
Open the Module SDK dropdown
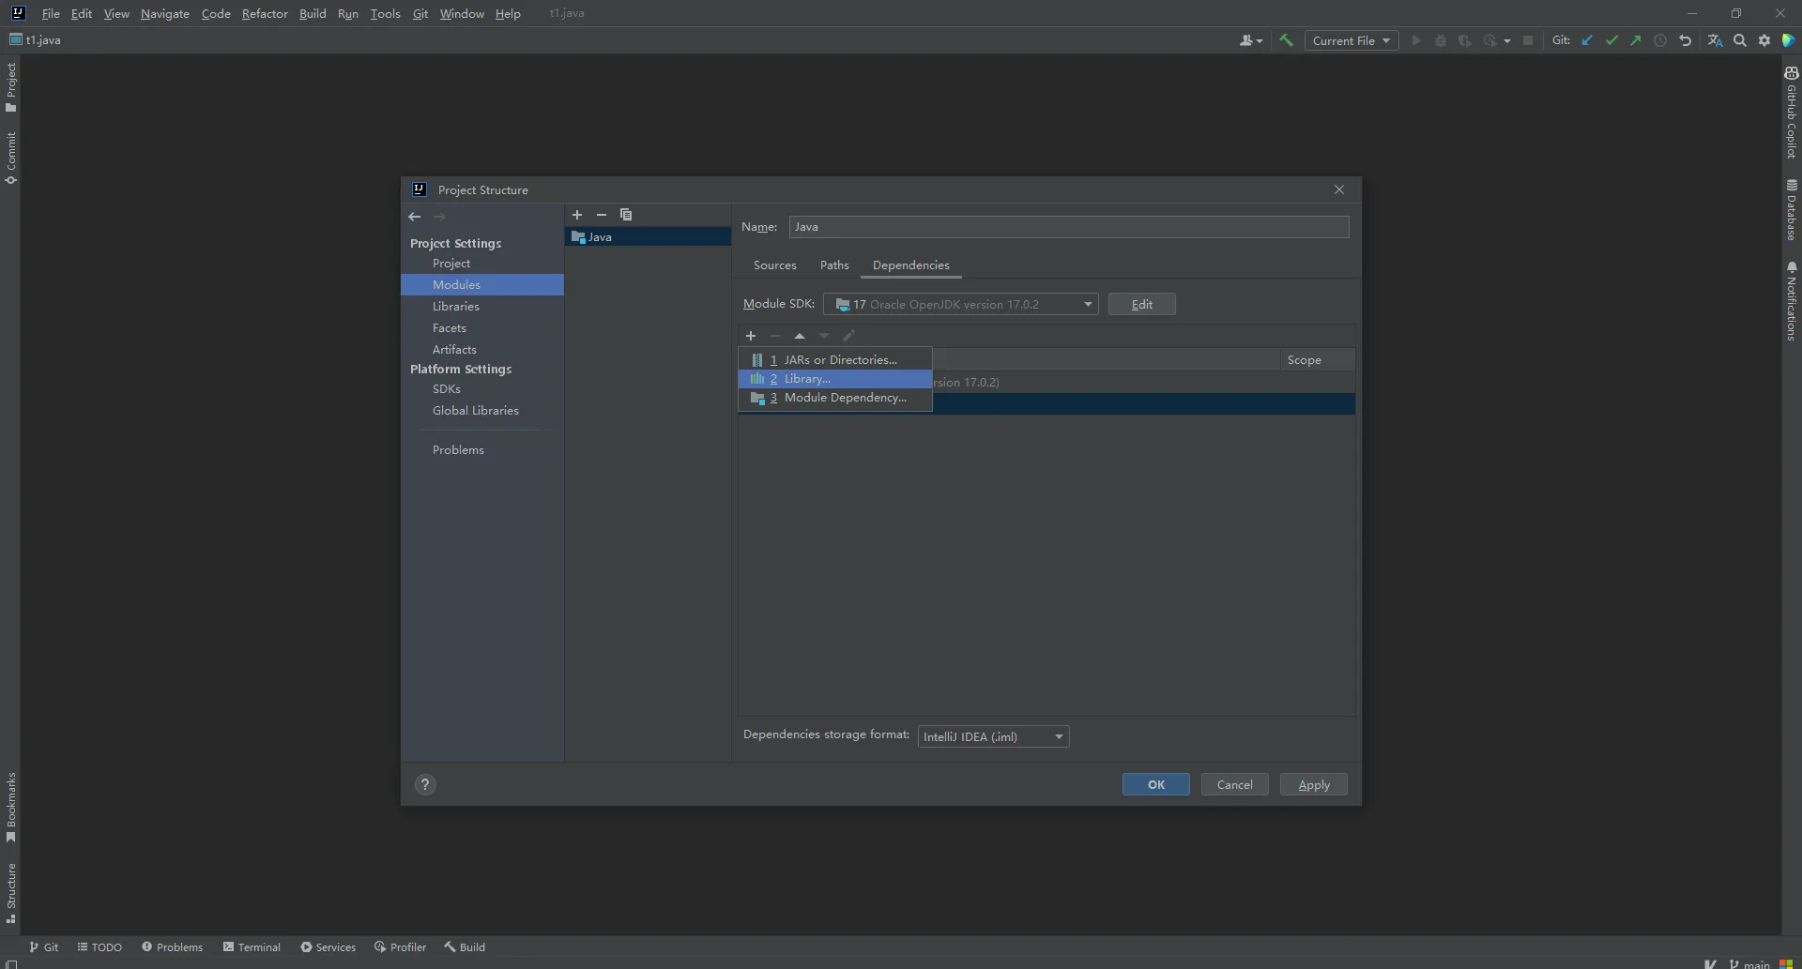coord(960,304)
